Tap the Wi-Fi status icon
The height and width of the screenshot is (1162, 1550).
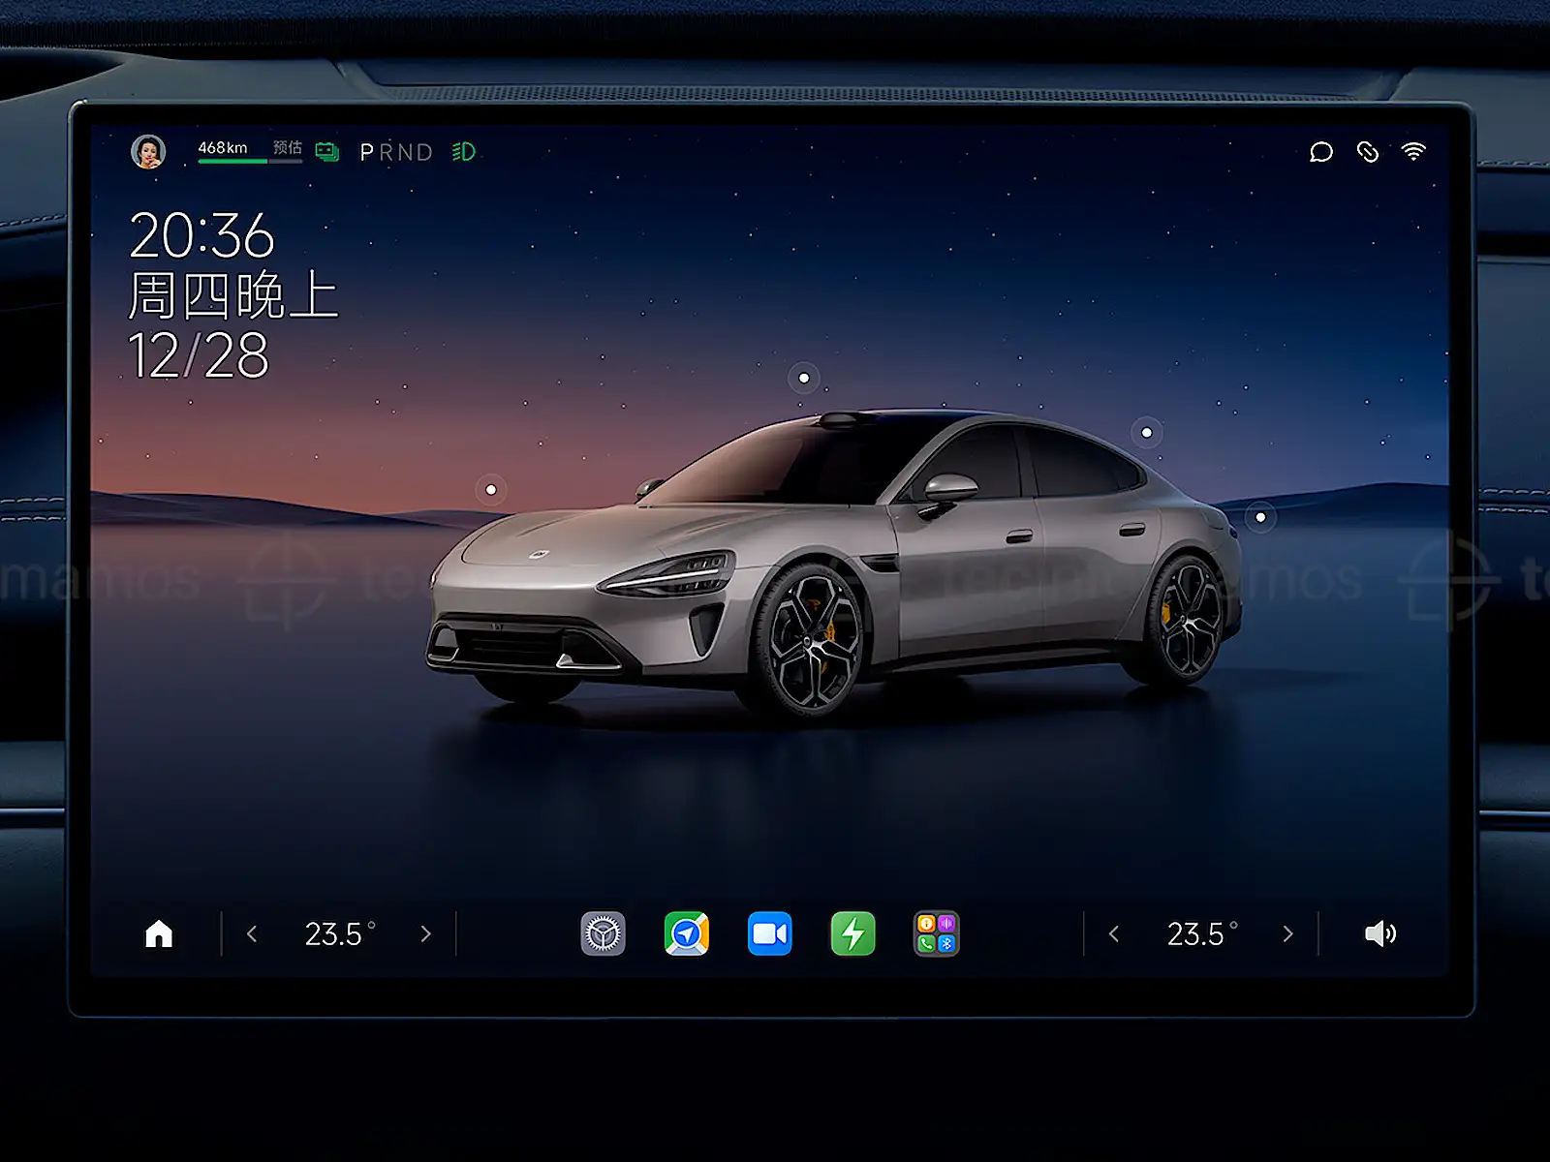tap(1413, 151)
